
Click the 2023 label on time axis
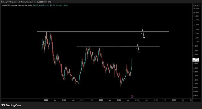point(64,100)
